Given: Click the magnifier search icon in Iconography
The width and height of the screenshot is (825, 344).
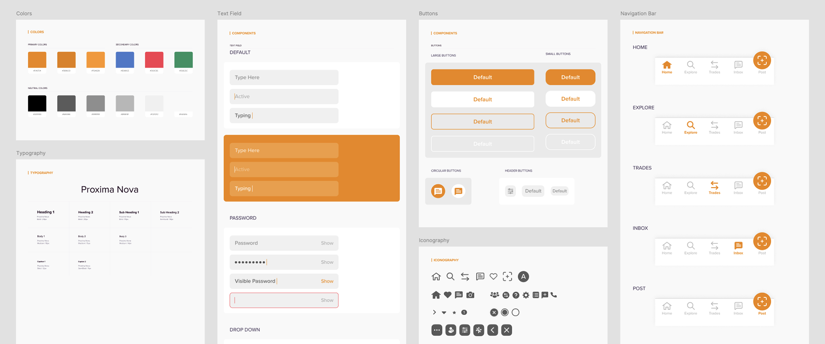Looking at the screenshot, I should (450, 276).
